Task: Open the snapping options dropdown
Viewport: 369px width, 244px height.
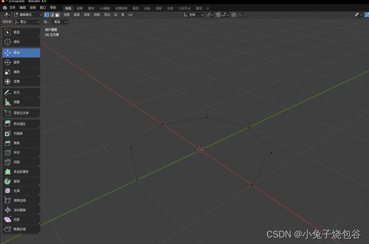Action: coord(225,15)
